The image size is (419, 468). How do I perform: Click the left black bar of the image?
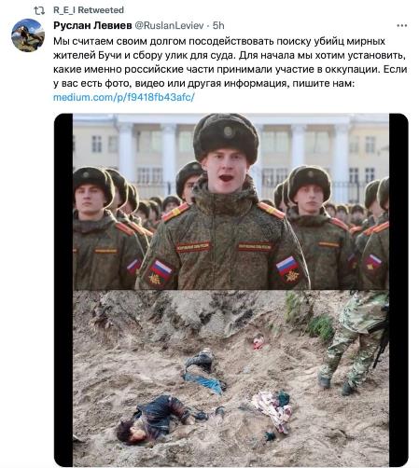(63, 290)
